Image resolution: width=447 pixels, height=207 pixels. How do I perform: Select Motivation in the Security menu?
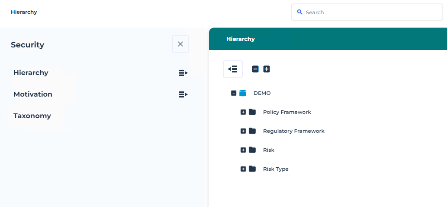(33, 94)
